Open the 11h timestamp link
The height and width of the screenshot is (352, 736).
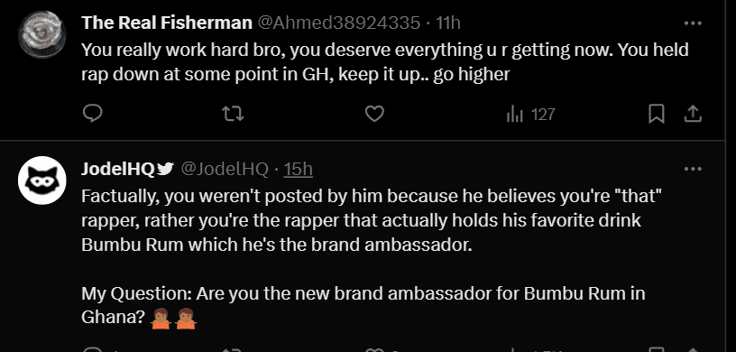pos(447,23)
